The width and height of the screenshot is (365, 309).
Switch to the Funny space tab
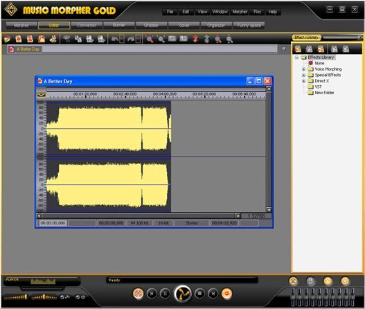point(249,25)
